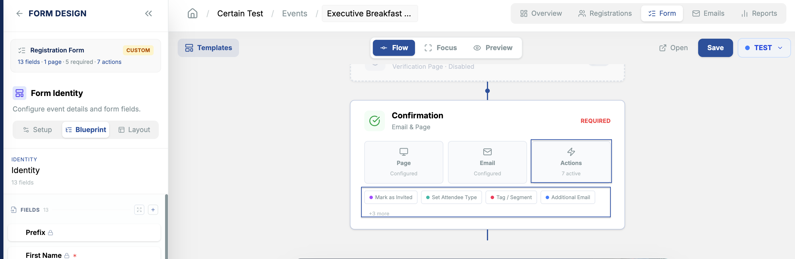Click the Save button

[715, 48]
